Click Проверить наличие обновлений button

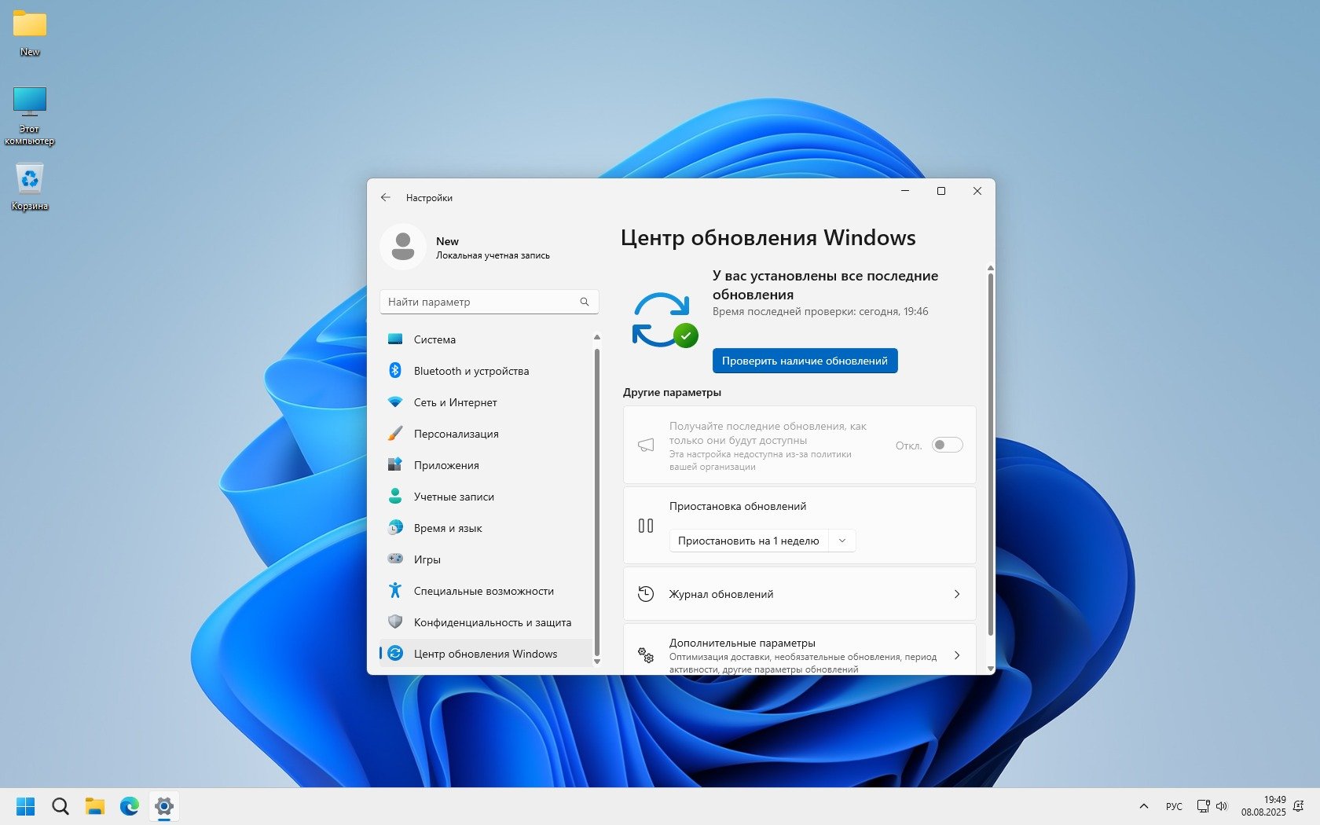pyautogui.click(x=805, y=361)
